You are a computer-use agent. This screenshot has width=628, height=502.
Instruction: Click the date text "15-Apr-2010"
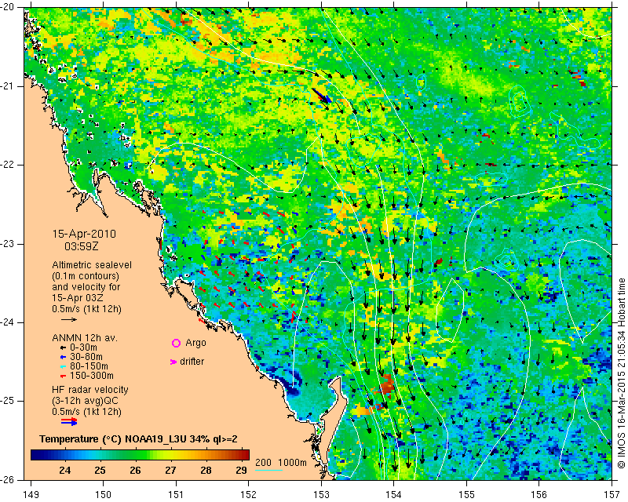pos(84,234)
